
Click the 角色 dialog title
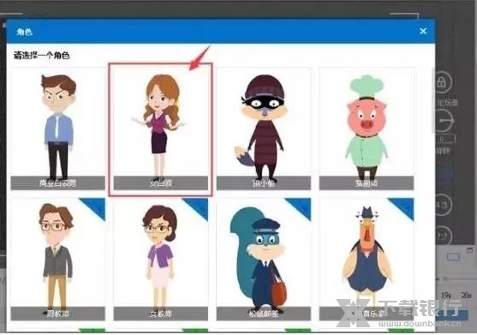[x=24, y=32]
